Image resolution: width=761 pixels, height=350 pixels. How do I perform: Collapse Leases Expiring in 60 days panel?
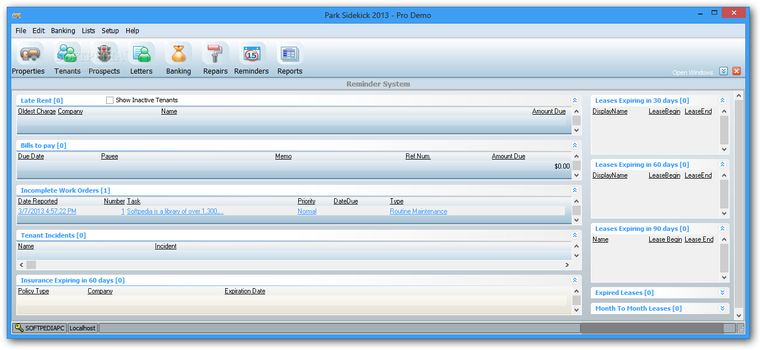(x=722, y=165)
